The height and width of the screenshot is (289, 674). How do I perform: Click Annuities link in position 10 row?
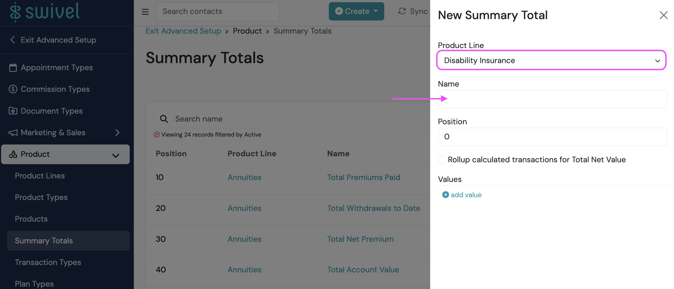pos(244,177)
